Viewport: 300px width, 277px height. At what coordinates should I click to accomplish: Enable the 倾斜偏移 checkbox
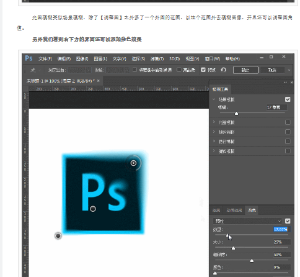coord(288,132)
